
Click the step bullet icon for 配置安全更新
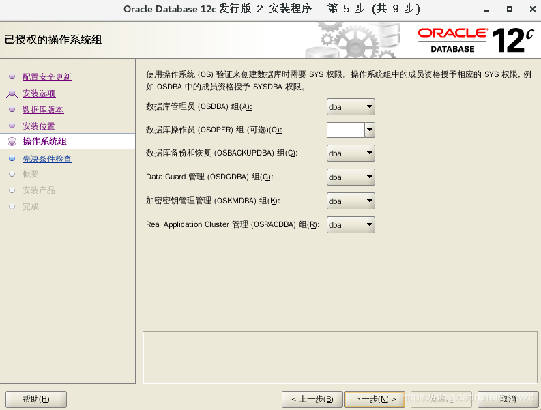12,76
